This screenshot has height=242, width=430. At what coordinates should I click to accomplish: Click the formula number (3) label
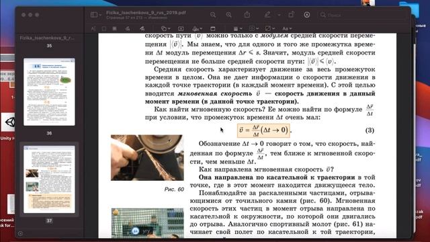pyautogui.click(x=370, y=130)
